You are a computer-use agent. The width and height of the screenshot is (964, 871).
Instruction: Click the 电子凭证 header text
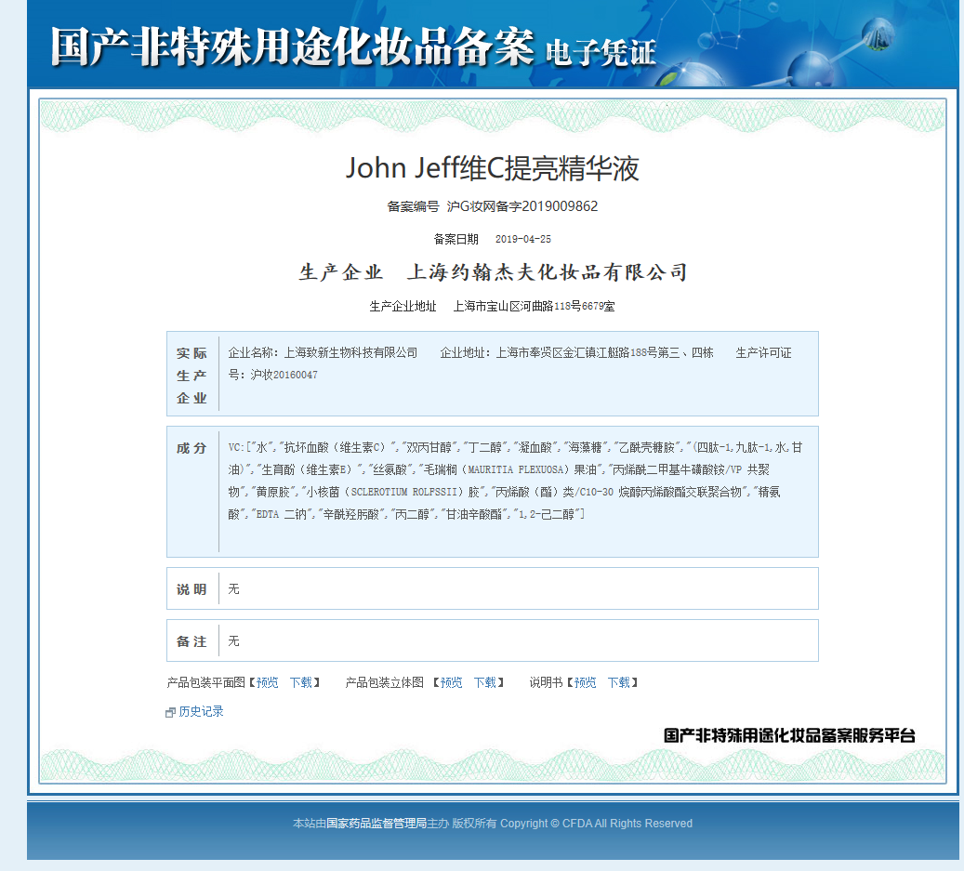pyautogui.click(x=601, y=52)
